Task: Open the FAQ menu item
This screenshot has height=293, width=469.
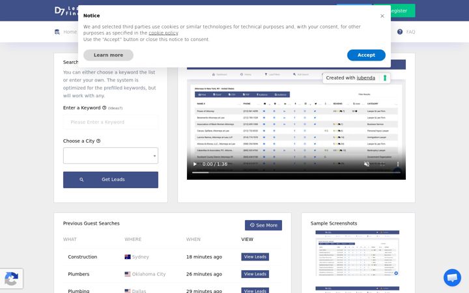Action: (x=410, y=32)
